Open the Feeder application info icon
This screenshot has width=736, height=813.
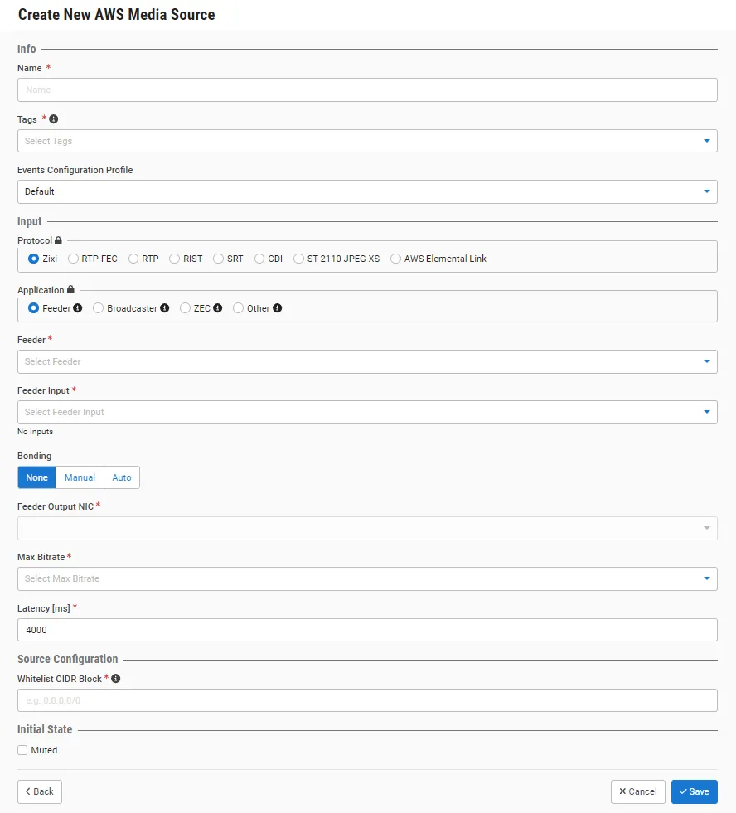[78, 308]
